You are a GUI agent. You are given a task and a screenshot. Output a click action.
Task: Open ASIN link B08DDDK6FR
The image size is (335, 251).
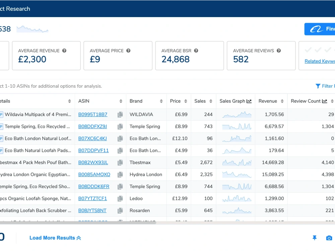94,186
